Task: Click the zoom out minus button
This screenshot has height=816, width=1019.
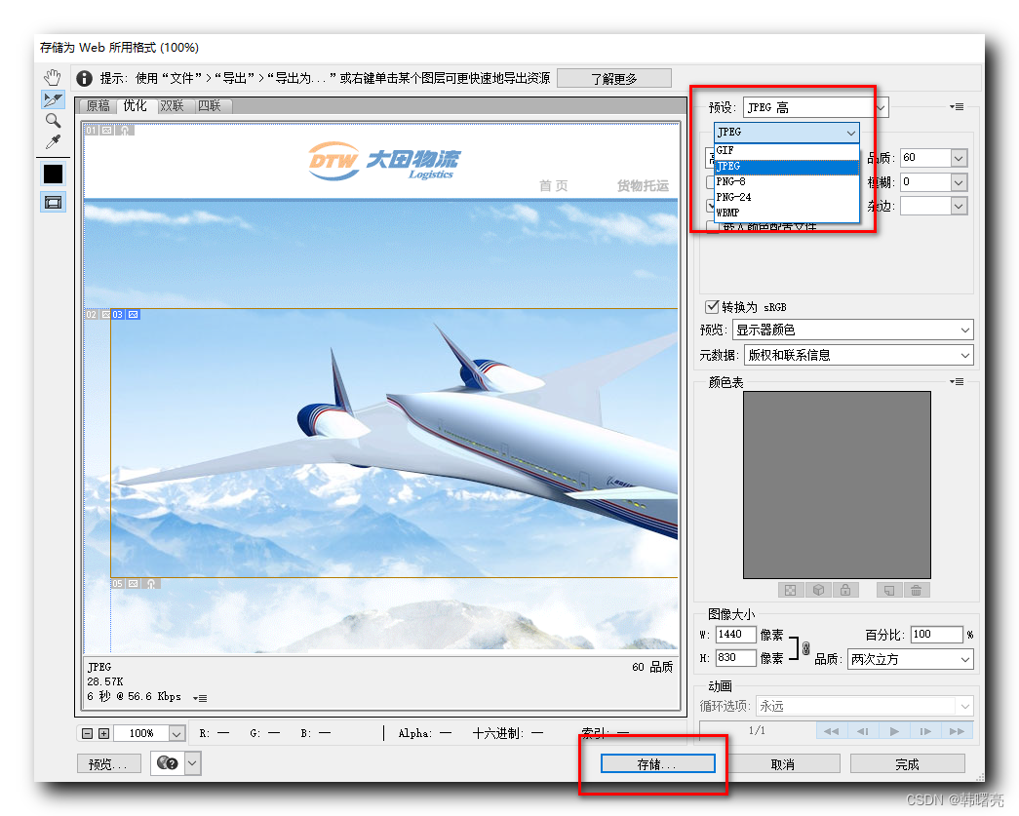Action: point(87,733)
